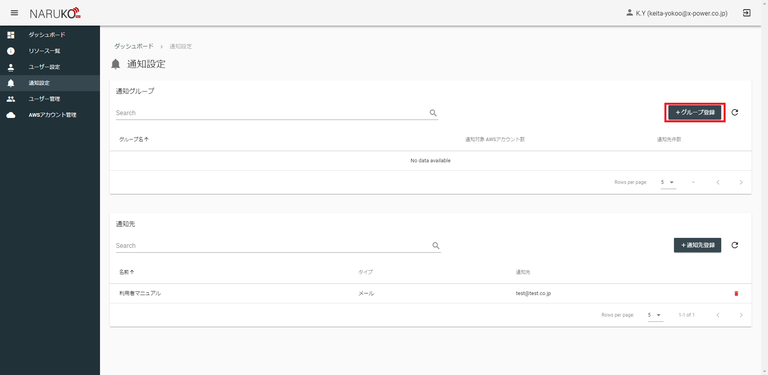Open リソース一覧 in the sidebar

(x=50, y=51)
